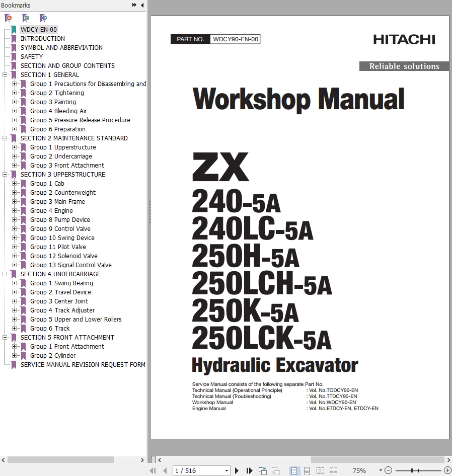Go to the first page
Screen dimensions: 452x476
coord(153,471)
